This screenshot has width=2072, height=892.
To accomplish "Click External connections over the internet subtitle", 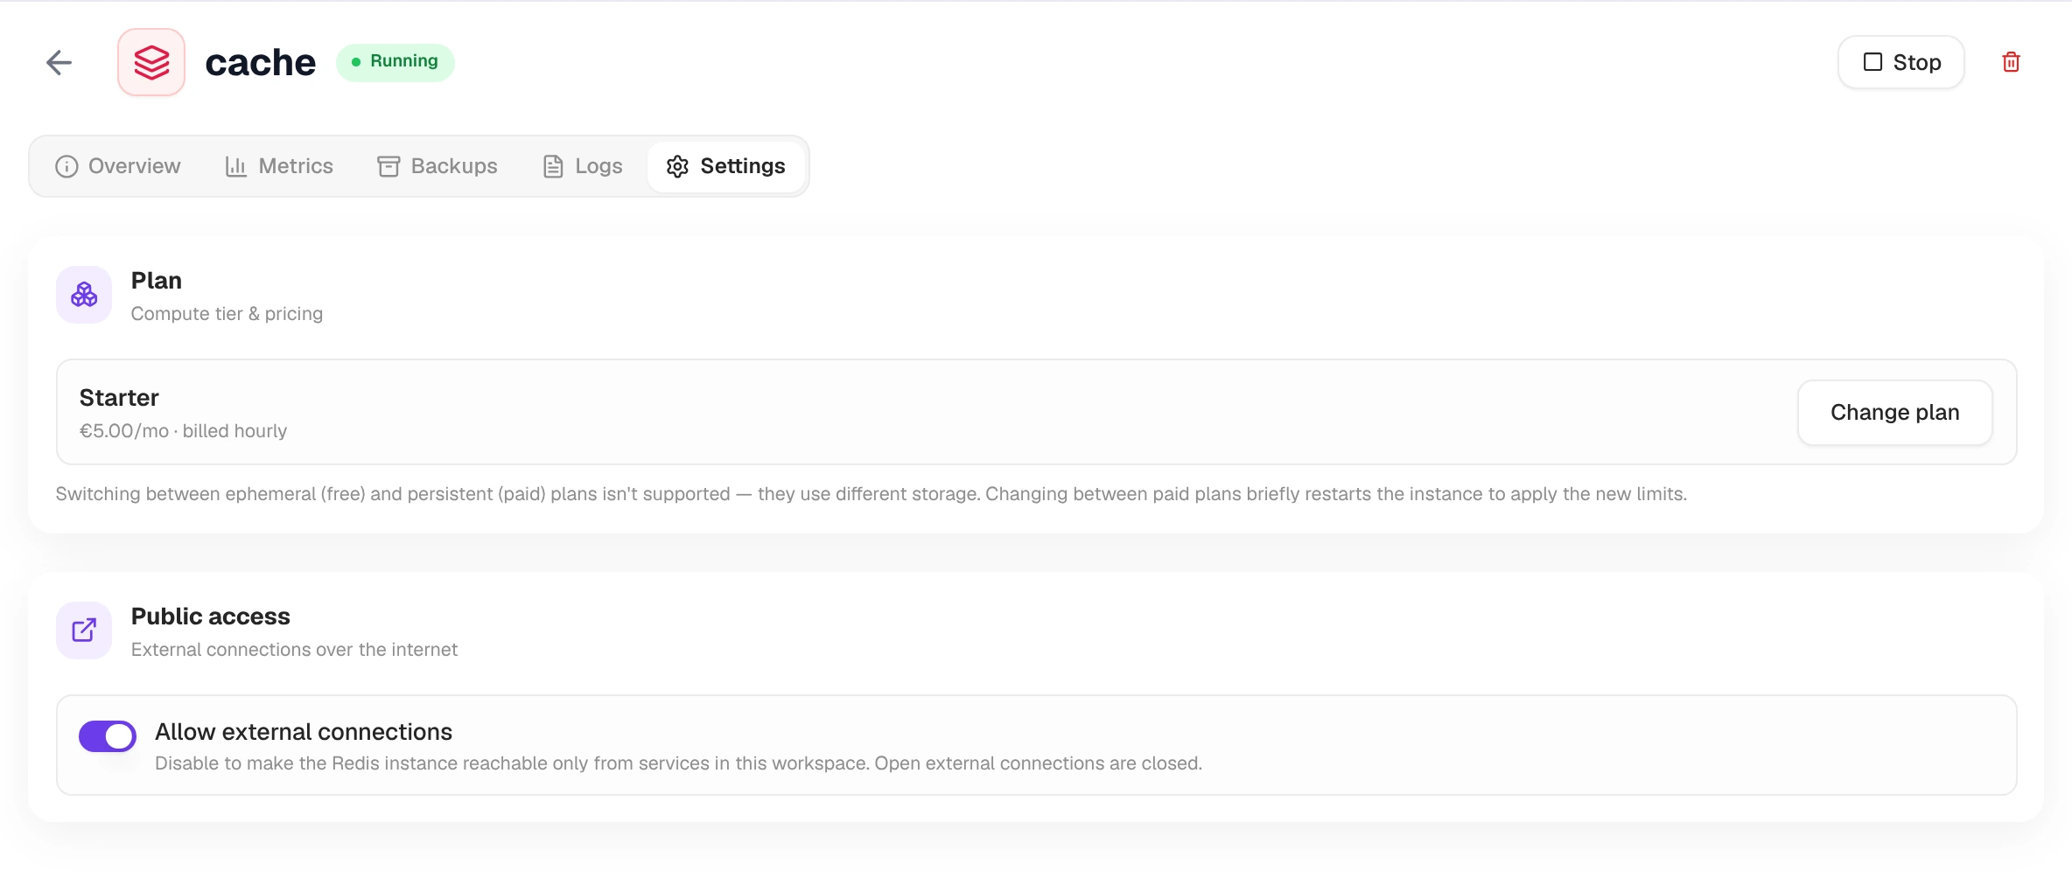I will (x=294, y=650).
